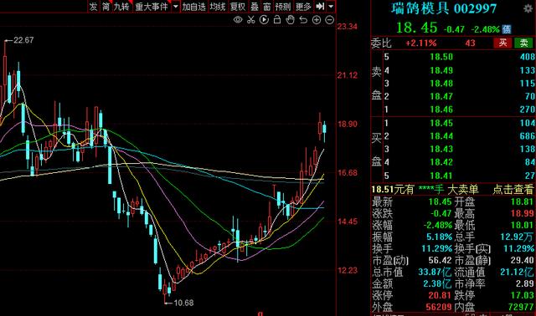This screenshot has width=536, height=316.
Task: Click the 窗 window button
Action: [x=267, y=6]
